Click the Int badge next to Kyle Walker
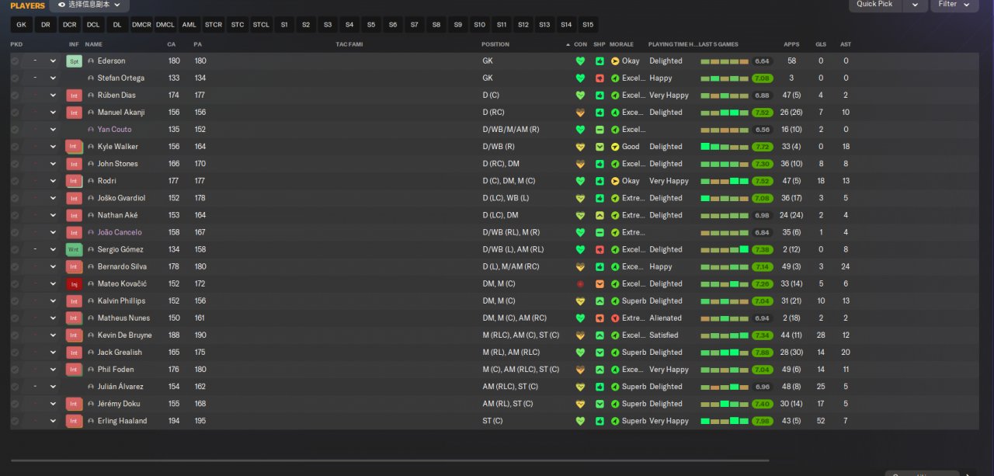The image size is (994, 476). [74, 146]
